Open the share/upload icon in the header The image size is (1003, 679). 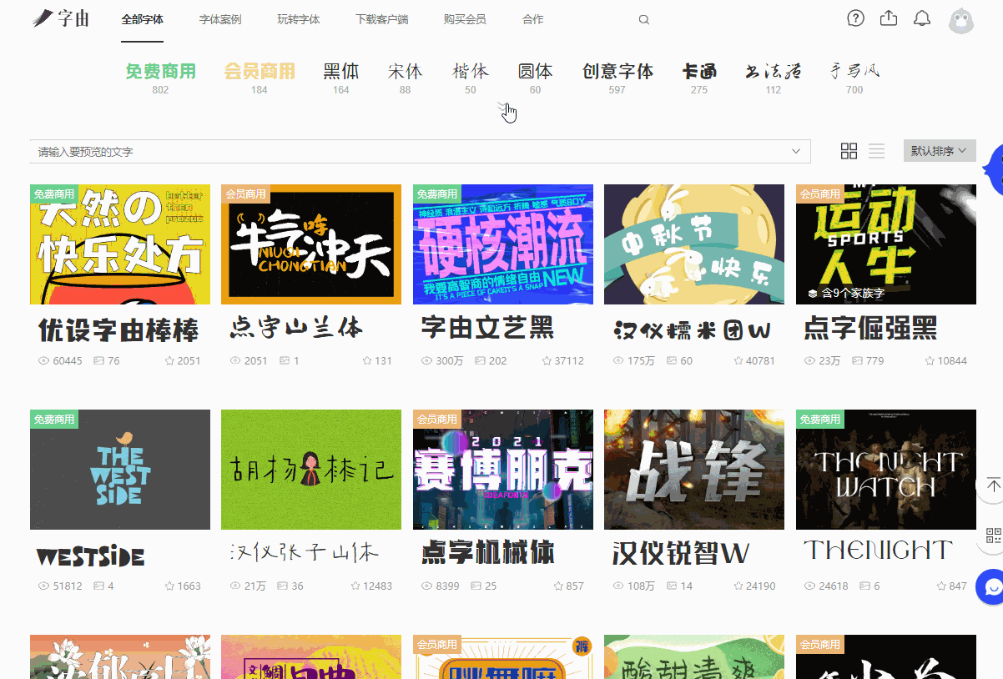pos(888,18)
